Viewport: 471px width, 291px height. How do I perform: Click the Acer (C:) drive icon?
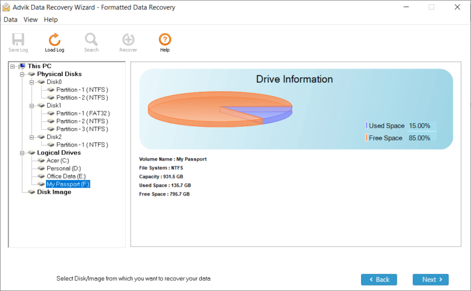coord(41,161)
